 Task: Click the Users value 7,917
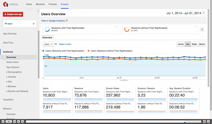pos(48,107)
